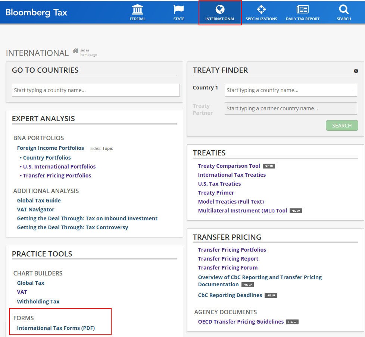This screenshot has height=337, width=365.
Task: Open the Country 1 combo box
Action: pos(290,90)
